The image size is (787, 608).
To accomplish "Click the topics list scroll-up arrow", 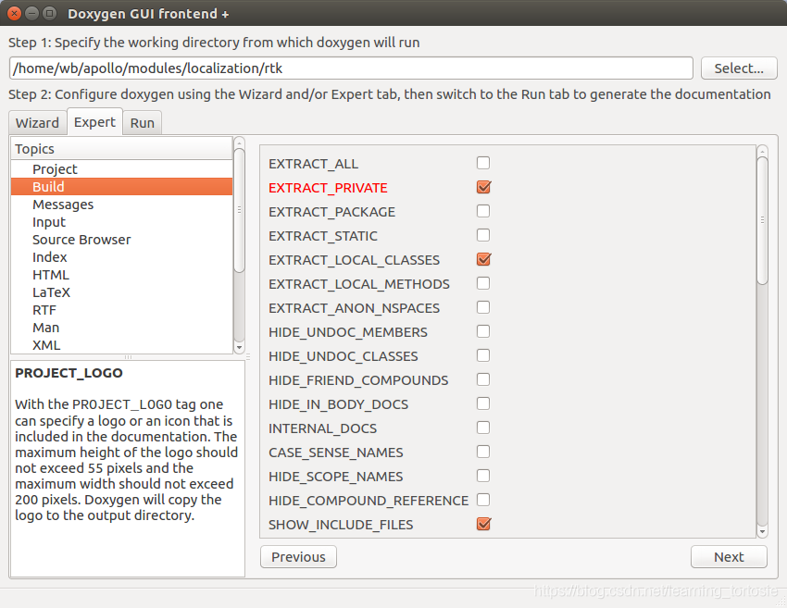I will coord(240,143).
